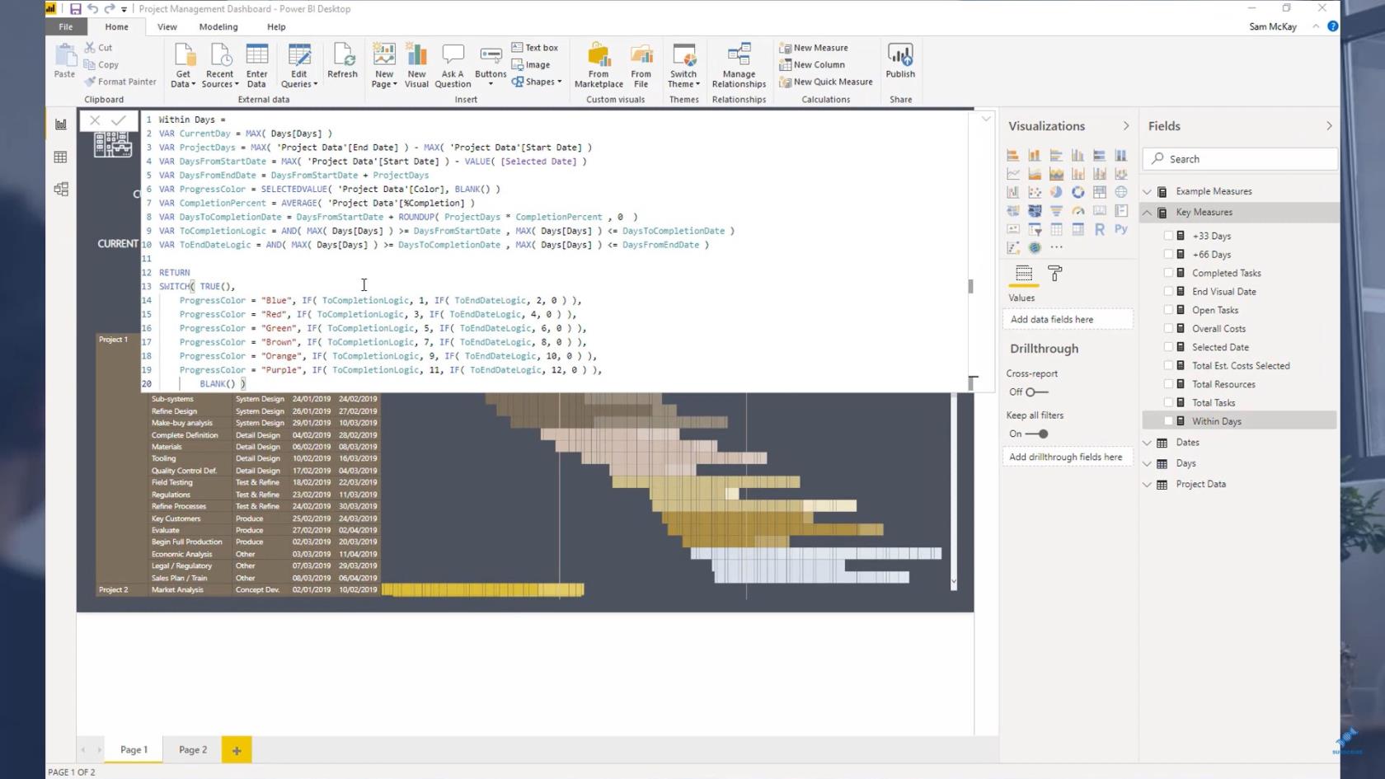Image resolution: width=1385 pixels, height=779 pixels.
Task: Expand the formula bar dropdown arrow
Action: [x=986, y=120]
